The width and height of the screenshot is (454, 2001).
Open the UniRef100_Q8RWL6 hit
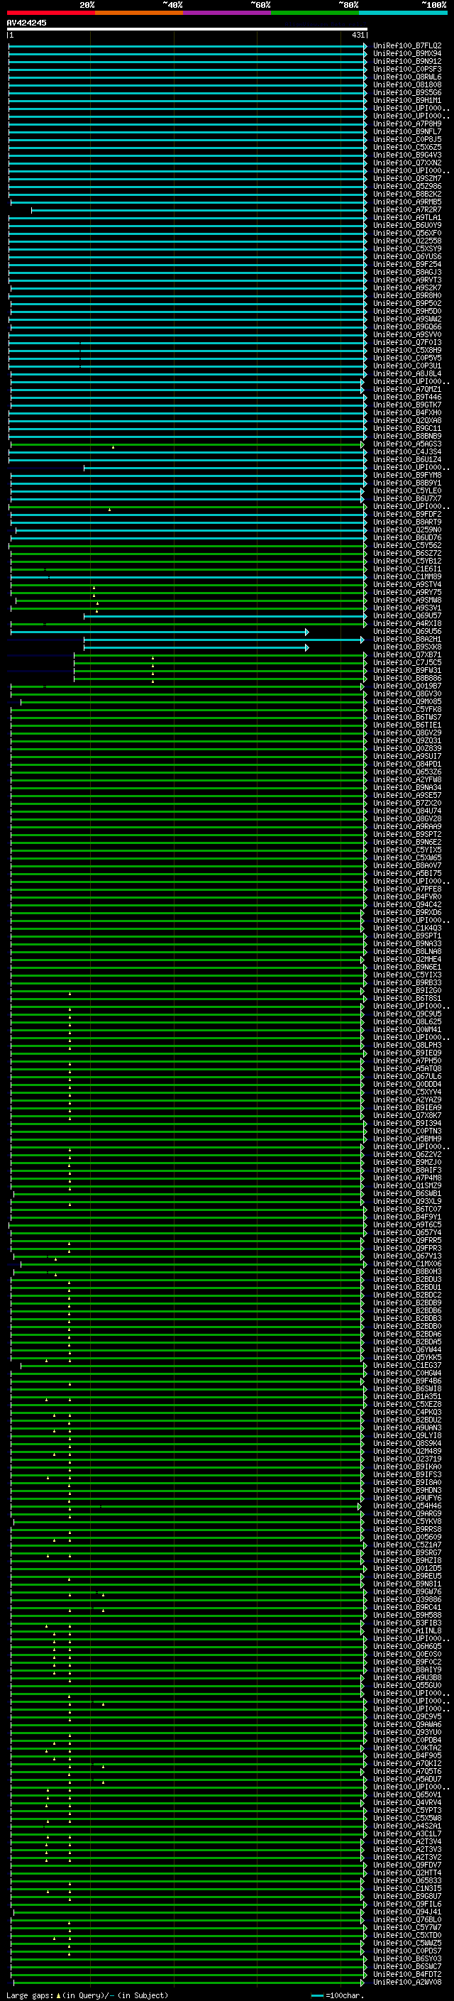pos(407,77)
